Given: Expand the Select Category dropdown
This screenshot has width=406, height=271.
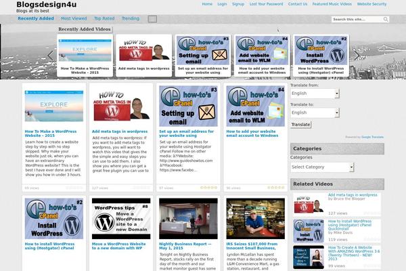Looking at the screenshot, I should (322, 167).
